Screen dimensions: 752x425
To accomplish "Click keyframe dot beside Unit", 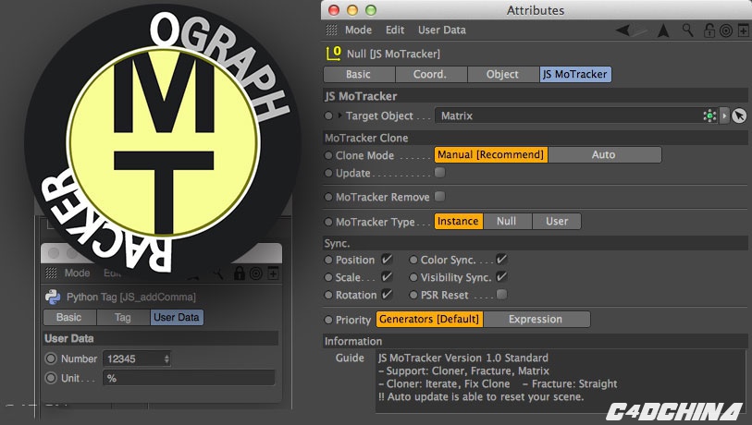I will tap(51, 378).
